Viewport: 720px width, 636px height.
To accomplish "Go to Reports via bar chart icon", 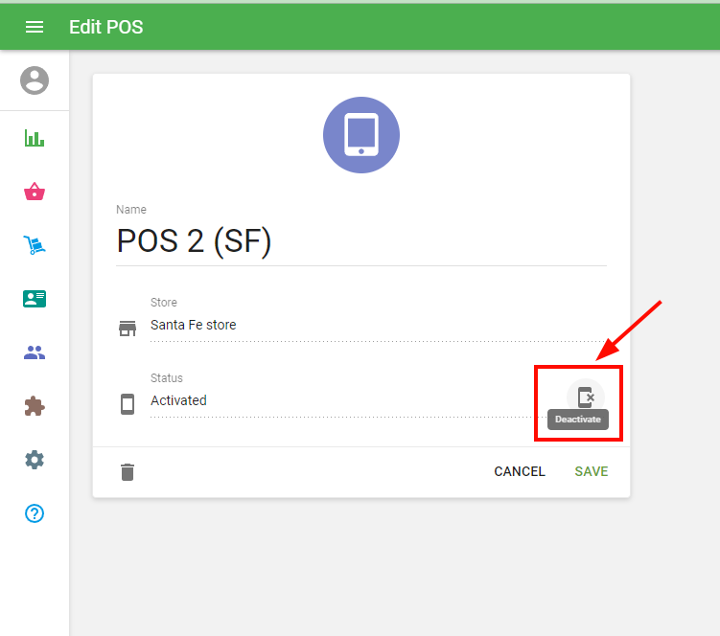I will pyautogui.click(x=35, y=138).
